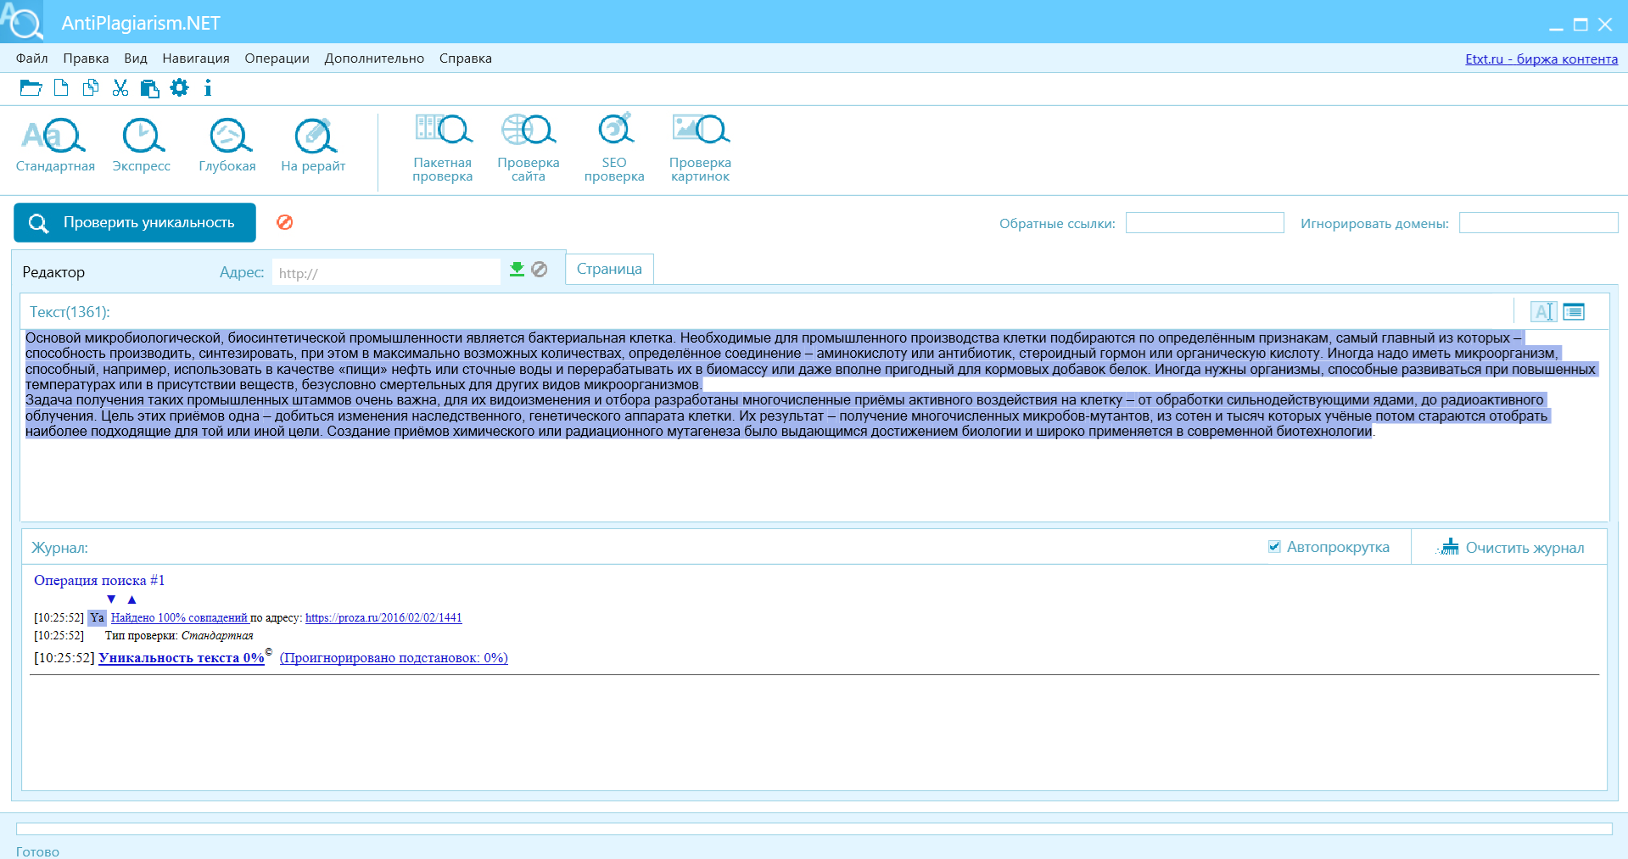Open Пакетная проверка tool
The width and height of the screenshot is (1628, 859).
coord(443,148)
